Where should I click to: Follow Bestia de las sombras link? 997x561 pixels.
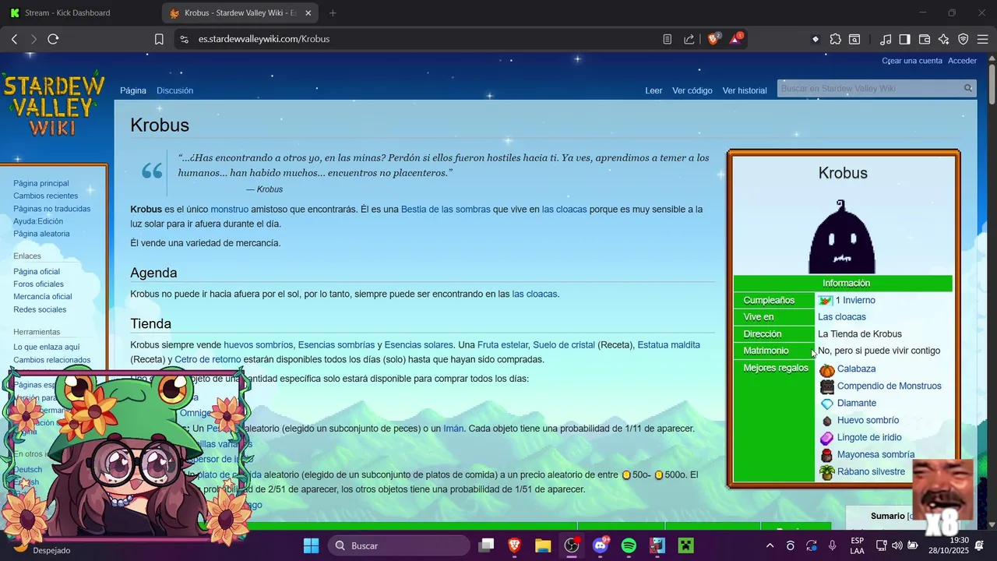[x=446, y=210]
